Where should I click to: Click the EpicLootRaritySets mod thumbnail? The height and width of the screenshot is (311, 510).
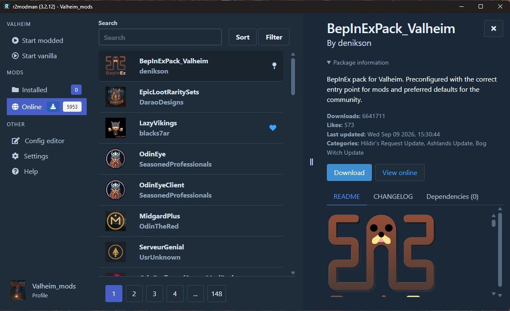pyautogui.click(x=116, y=97)
